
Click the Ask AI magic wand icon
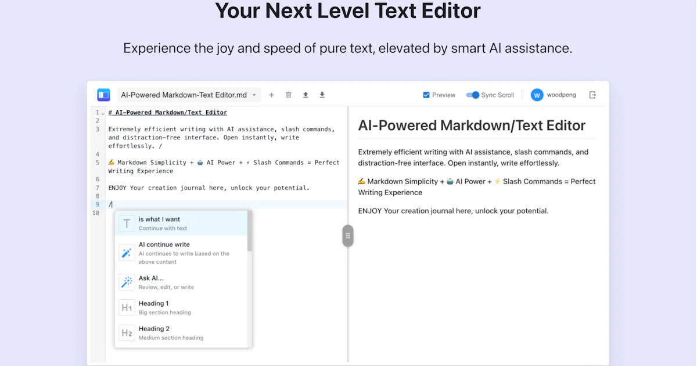pos(127,282)
